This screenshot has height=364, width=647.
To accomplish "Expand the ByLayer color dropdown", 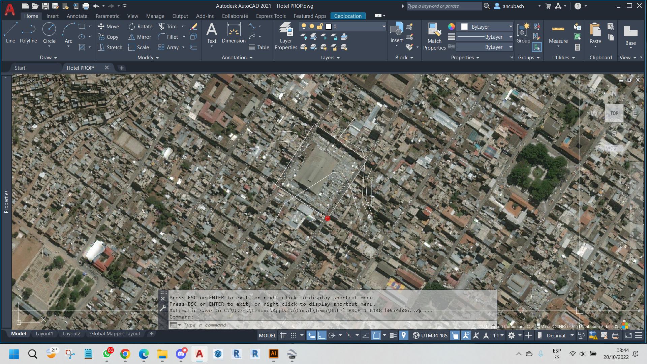I will point(511,27).
